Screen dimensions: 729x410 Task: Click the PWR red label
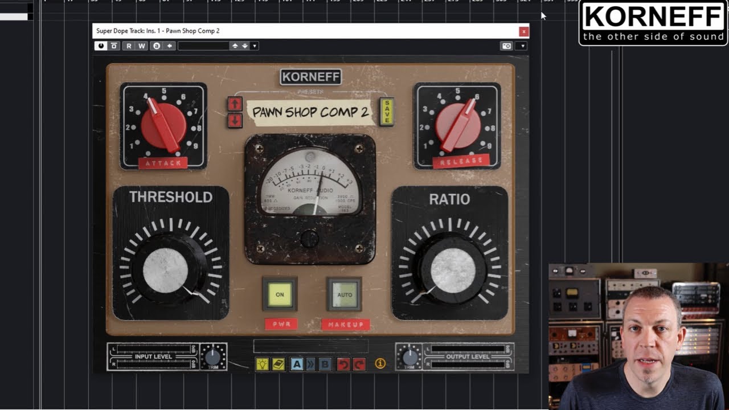(281, 324)
